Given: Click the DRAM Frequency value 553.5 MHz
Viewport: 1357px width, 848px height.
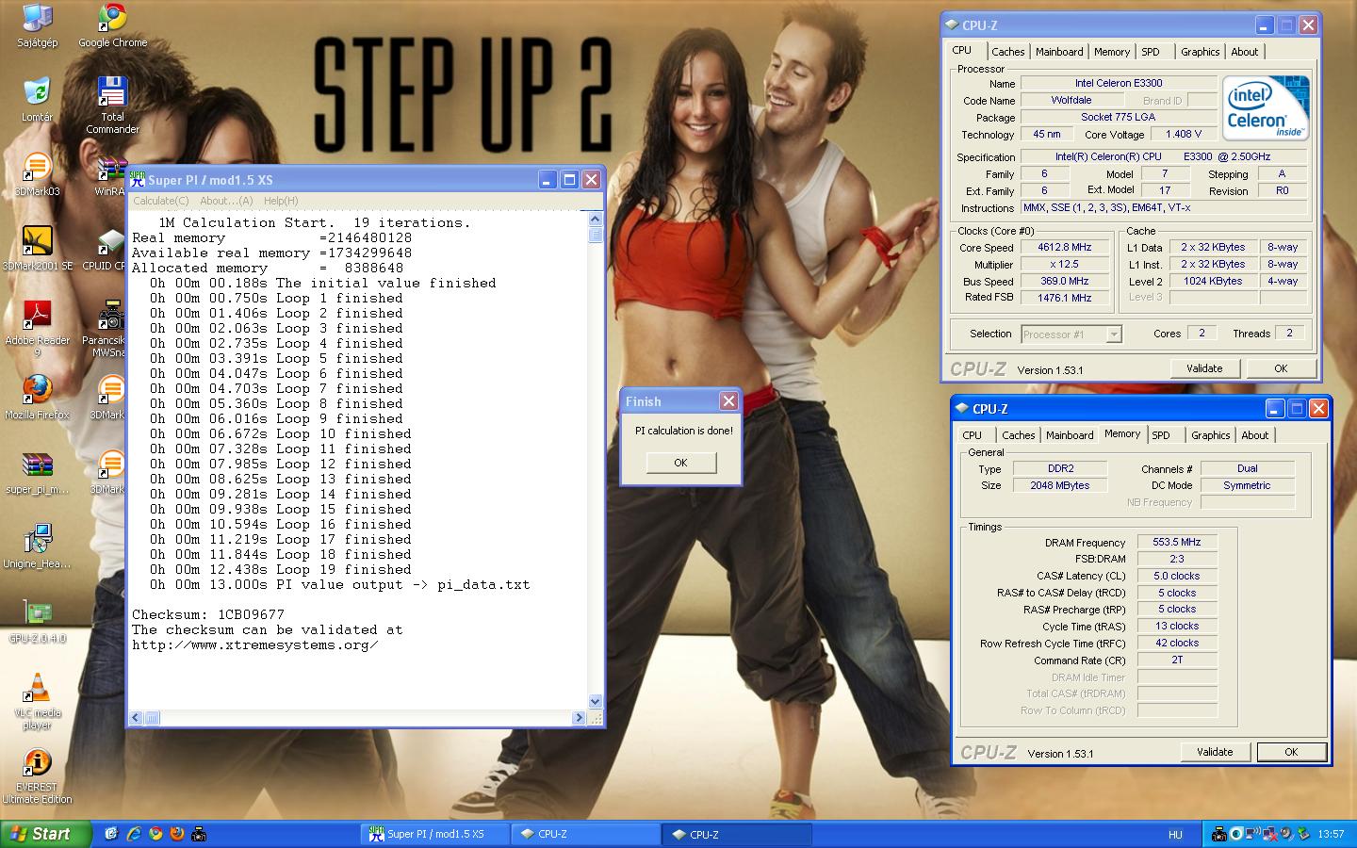Looking at the screenshot, I should 1177,543.
